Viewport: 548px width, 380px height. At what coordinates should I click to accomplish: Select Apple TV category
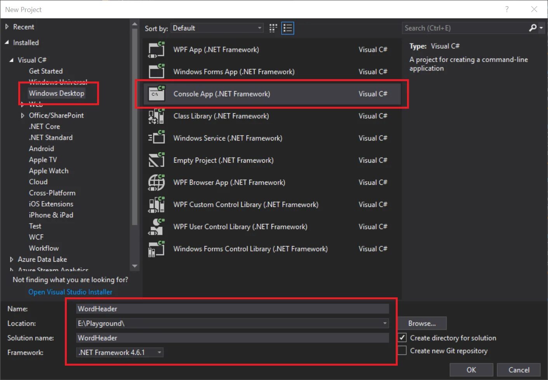[43, 160]
